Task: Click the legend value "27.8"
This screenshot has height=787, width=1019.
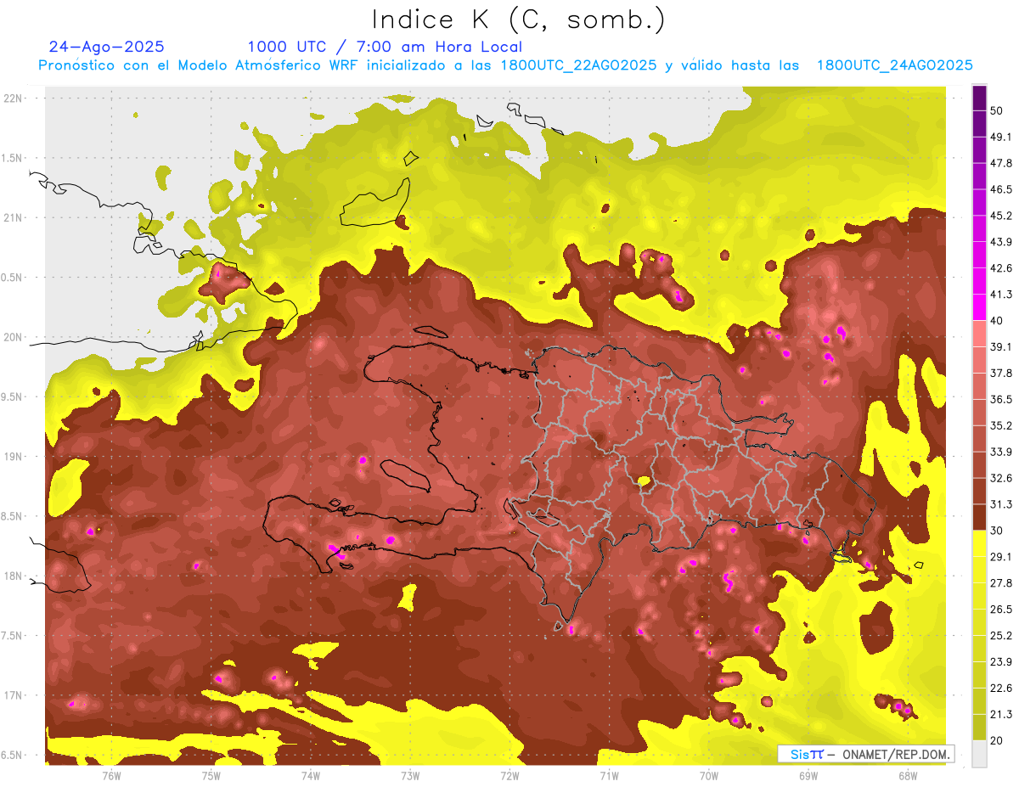Action: tap(1001, 583)
